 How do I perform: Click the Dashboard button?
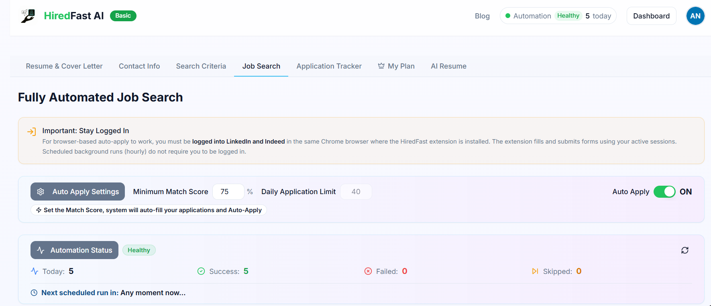(x=651, y=16)
